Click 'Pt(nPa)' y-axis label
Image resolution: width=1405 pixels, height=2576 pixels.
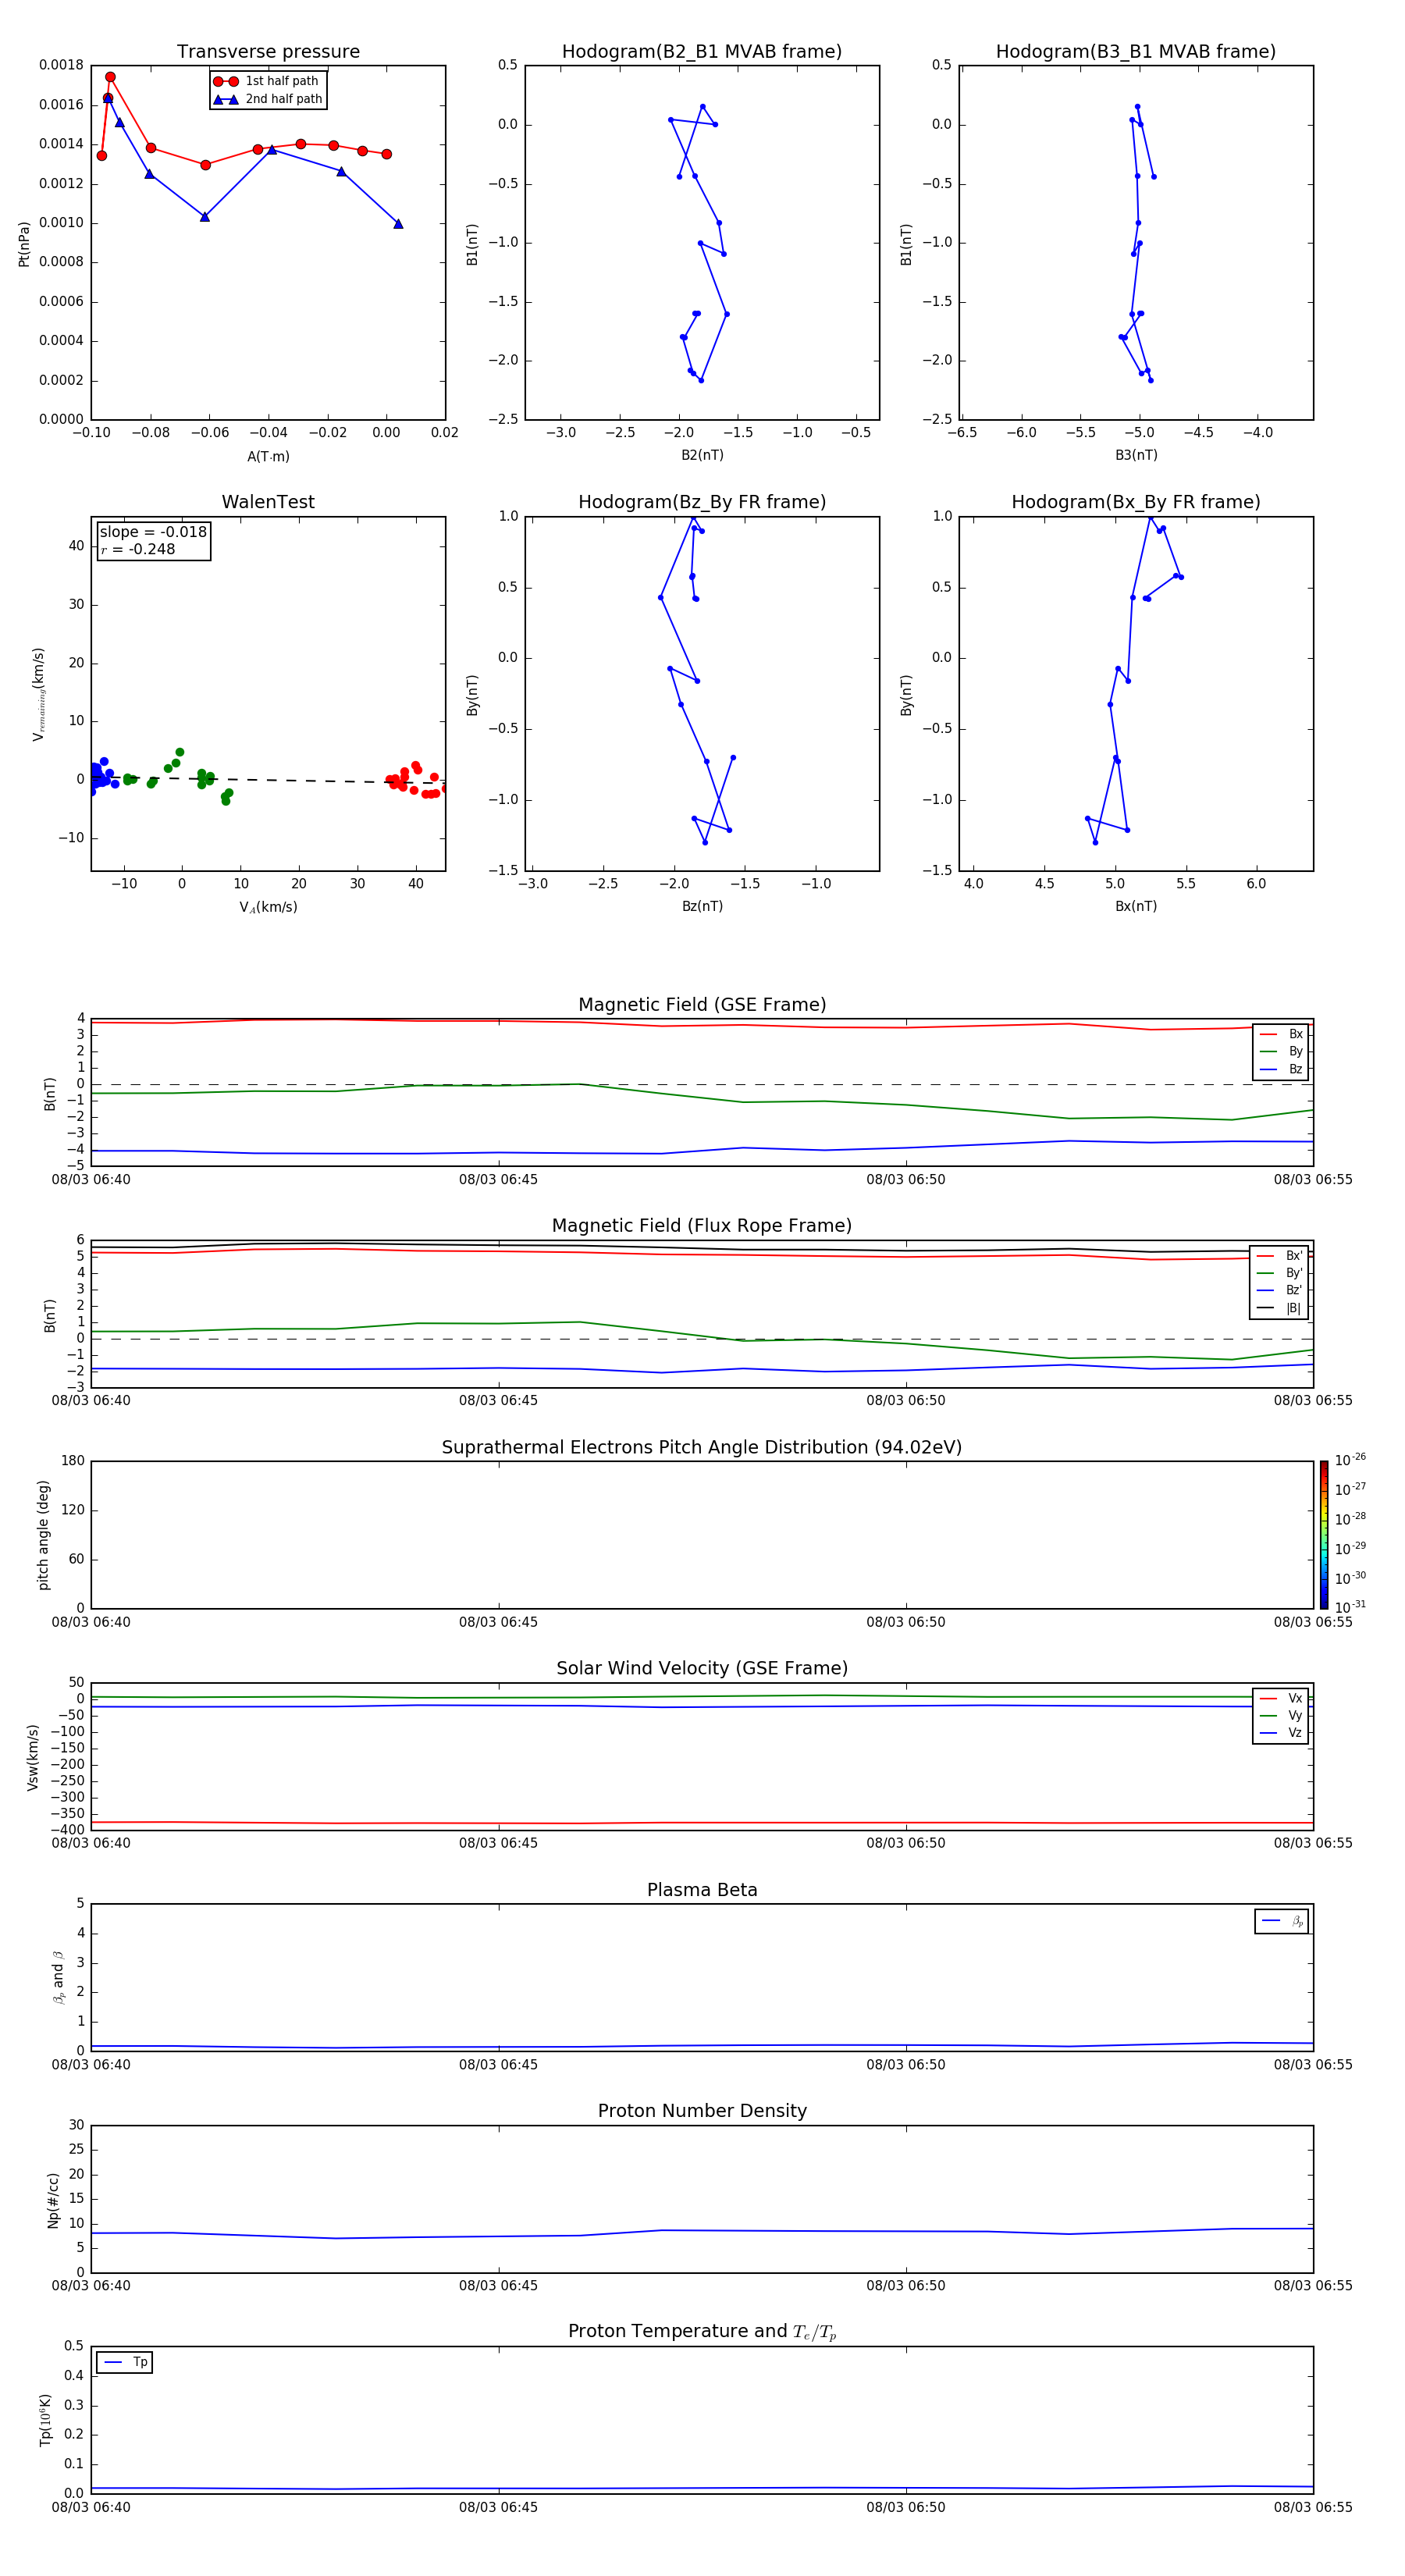[24, 244]
